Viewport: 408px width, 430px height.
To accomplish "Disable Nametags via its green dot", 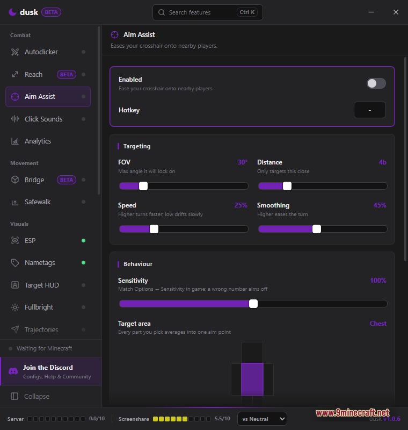I will (84, 263).
